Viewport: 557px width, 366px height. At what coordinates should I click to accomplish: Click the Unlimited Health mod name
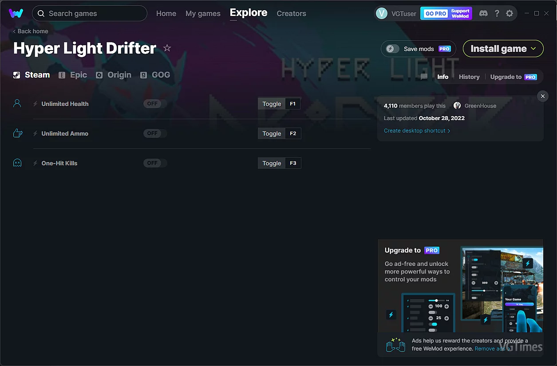click(x=65, y=104)
